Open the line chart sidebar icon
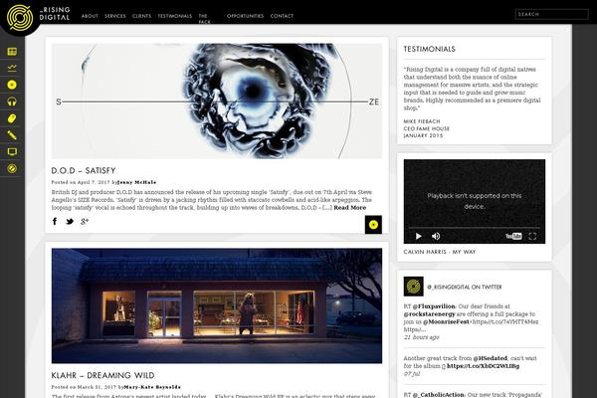 pos(12,68)
